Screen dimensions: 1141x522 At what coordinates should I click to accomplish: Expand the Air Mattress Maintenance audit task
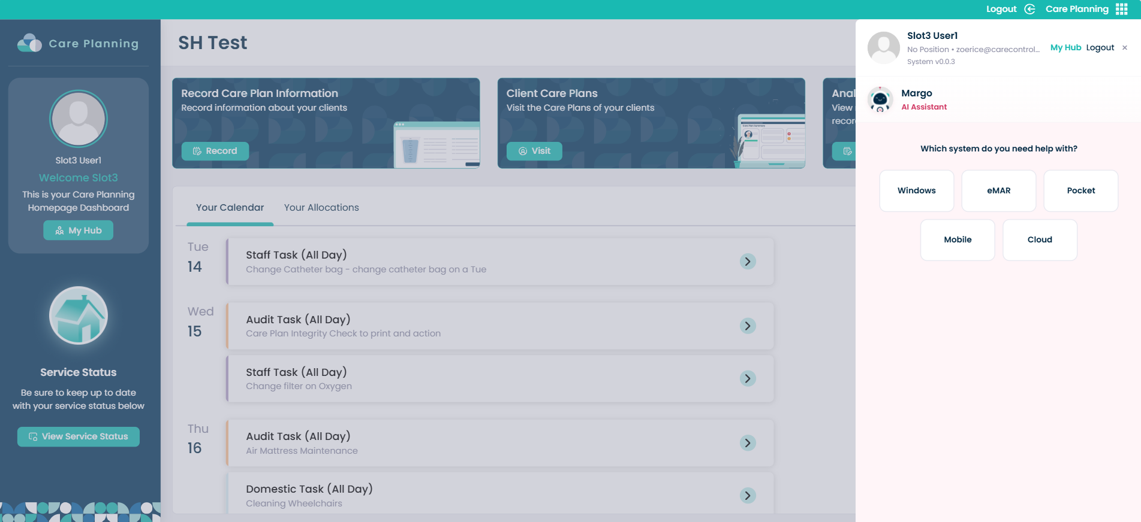(747, 443)
